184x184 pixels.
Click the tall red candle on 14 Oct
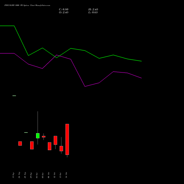point(67,139)
